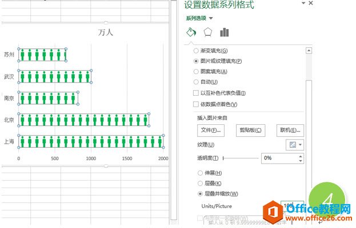Click the 南京 axis label

9,98
